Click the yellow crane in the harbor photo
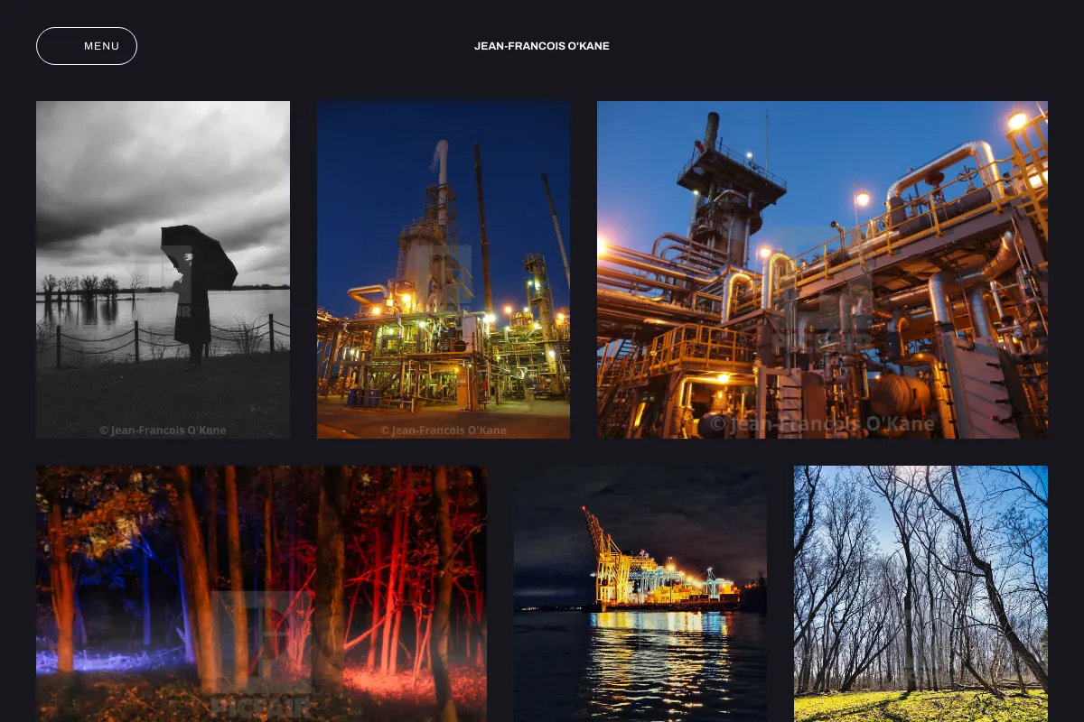 (x=607, y=558)
